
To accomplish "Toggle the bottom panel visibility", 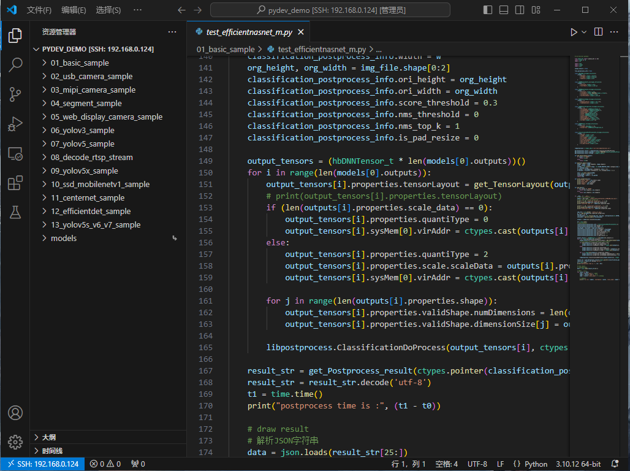I will click(x=503, y=10).
